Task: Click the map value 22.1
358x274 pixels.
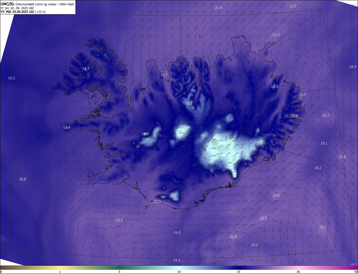Action: pos(119,220)
